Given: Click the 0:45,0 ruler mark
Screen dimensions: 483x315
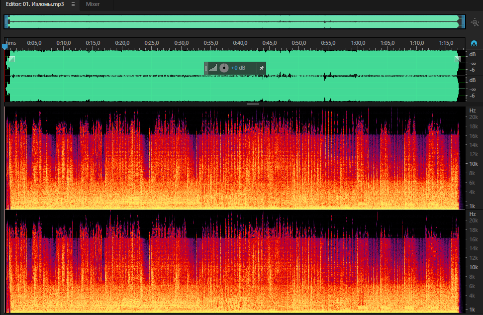Looking at the screenshot, I should (270, 43).
